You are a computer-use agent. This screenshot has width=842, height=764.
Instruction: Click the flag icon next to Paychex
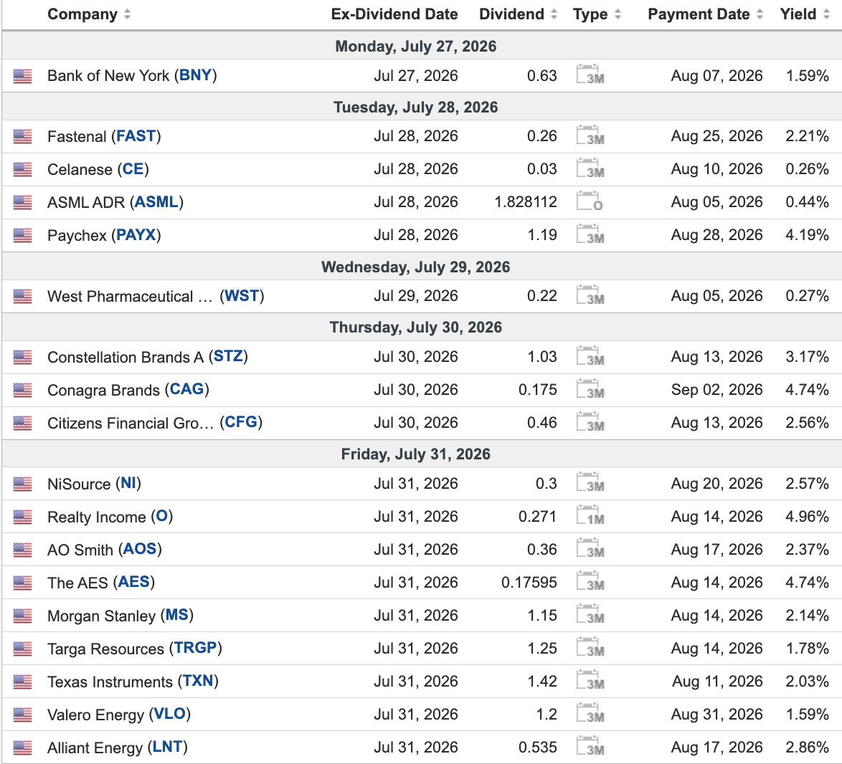22,236
